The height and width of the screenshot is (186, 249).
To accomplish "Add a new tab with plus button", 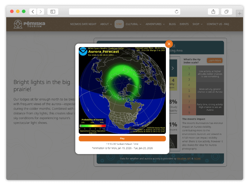I will pyautogui.click(x=239, y=13).
